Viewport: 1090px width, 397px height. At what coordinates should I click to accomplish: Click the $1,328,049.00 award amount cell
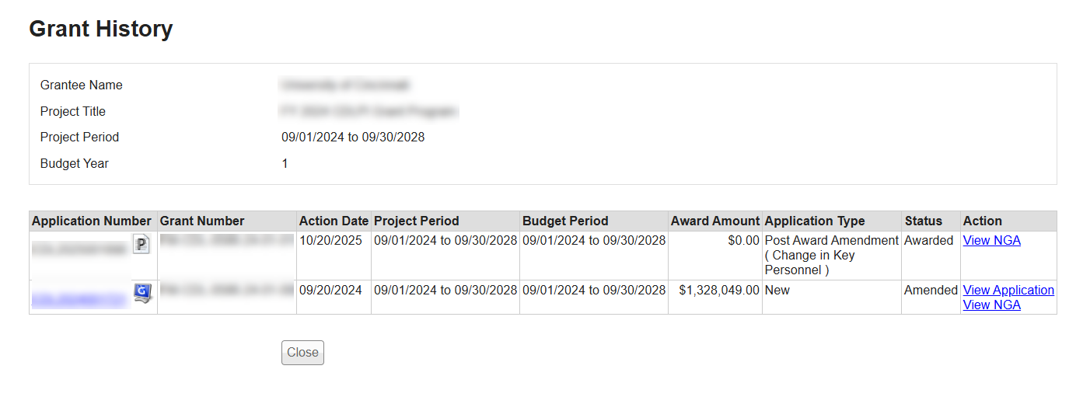coord(718,290)
